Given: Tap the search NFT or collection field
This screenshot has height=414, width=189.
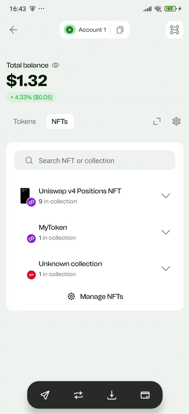Looking at the screenshot, I should click(95, 160).
